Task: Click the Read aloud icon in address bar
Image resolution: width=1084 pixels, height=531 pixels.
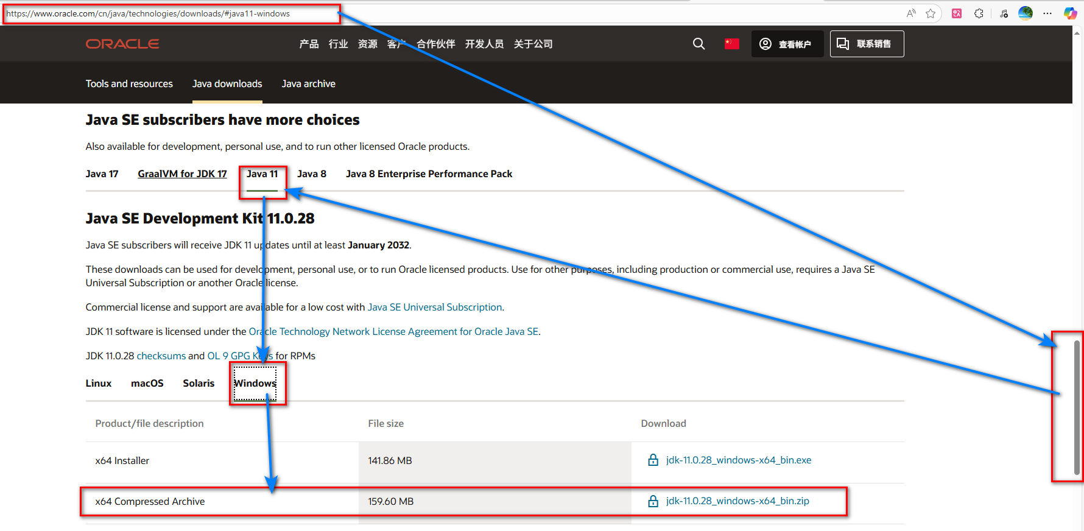Action: coord(911,13)
